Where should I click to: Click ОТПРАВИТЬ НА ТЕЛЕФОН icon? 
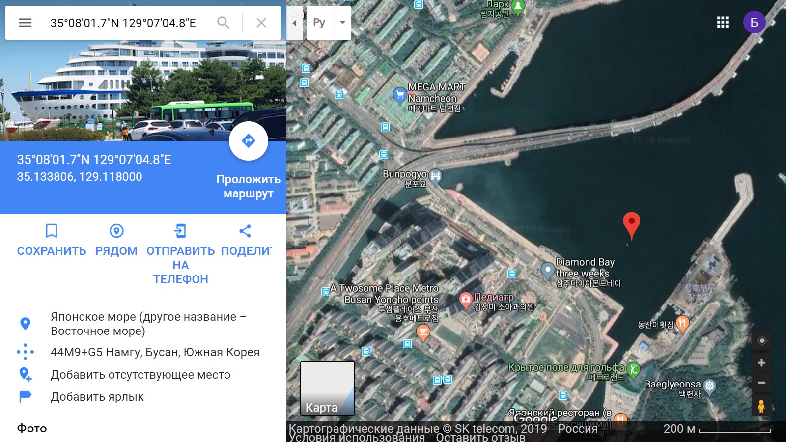coord(180,231)
